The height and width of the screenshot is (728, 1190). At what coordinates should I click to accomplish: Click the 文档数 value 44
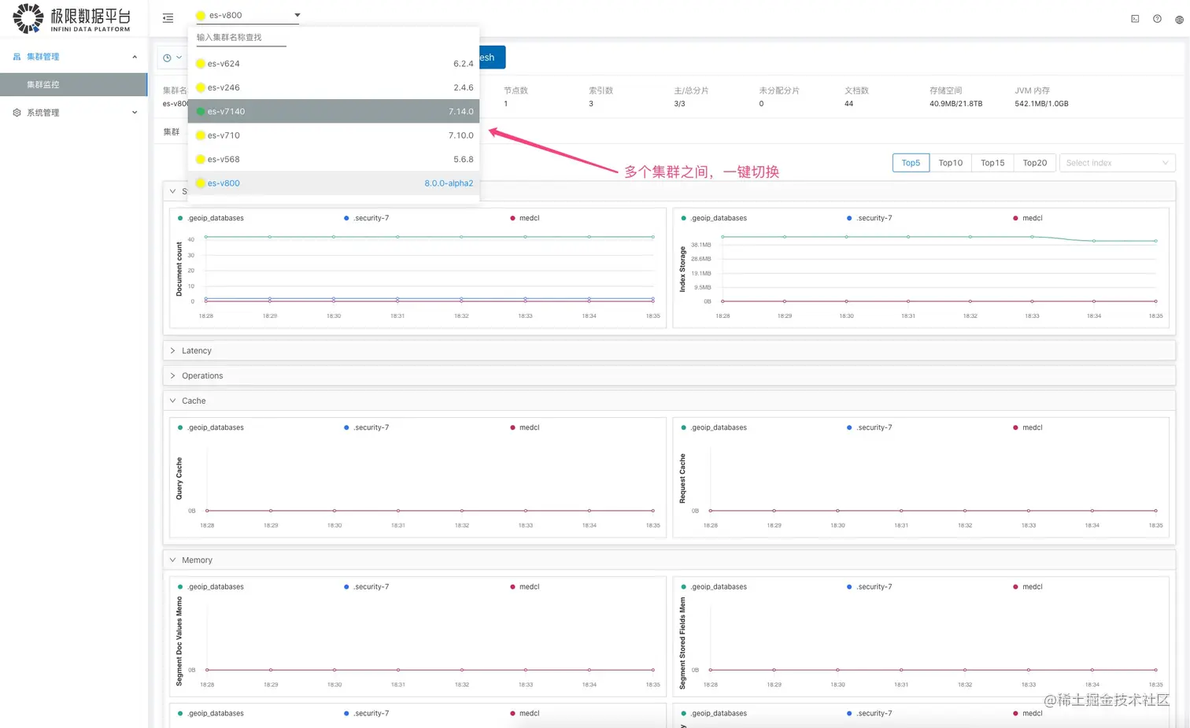tap(848, 104)
